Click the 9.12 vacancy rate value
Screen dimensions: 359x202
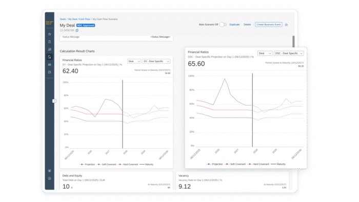click(x=185, y=187)
